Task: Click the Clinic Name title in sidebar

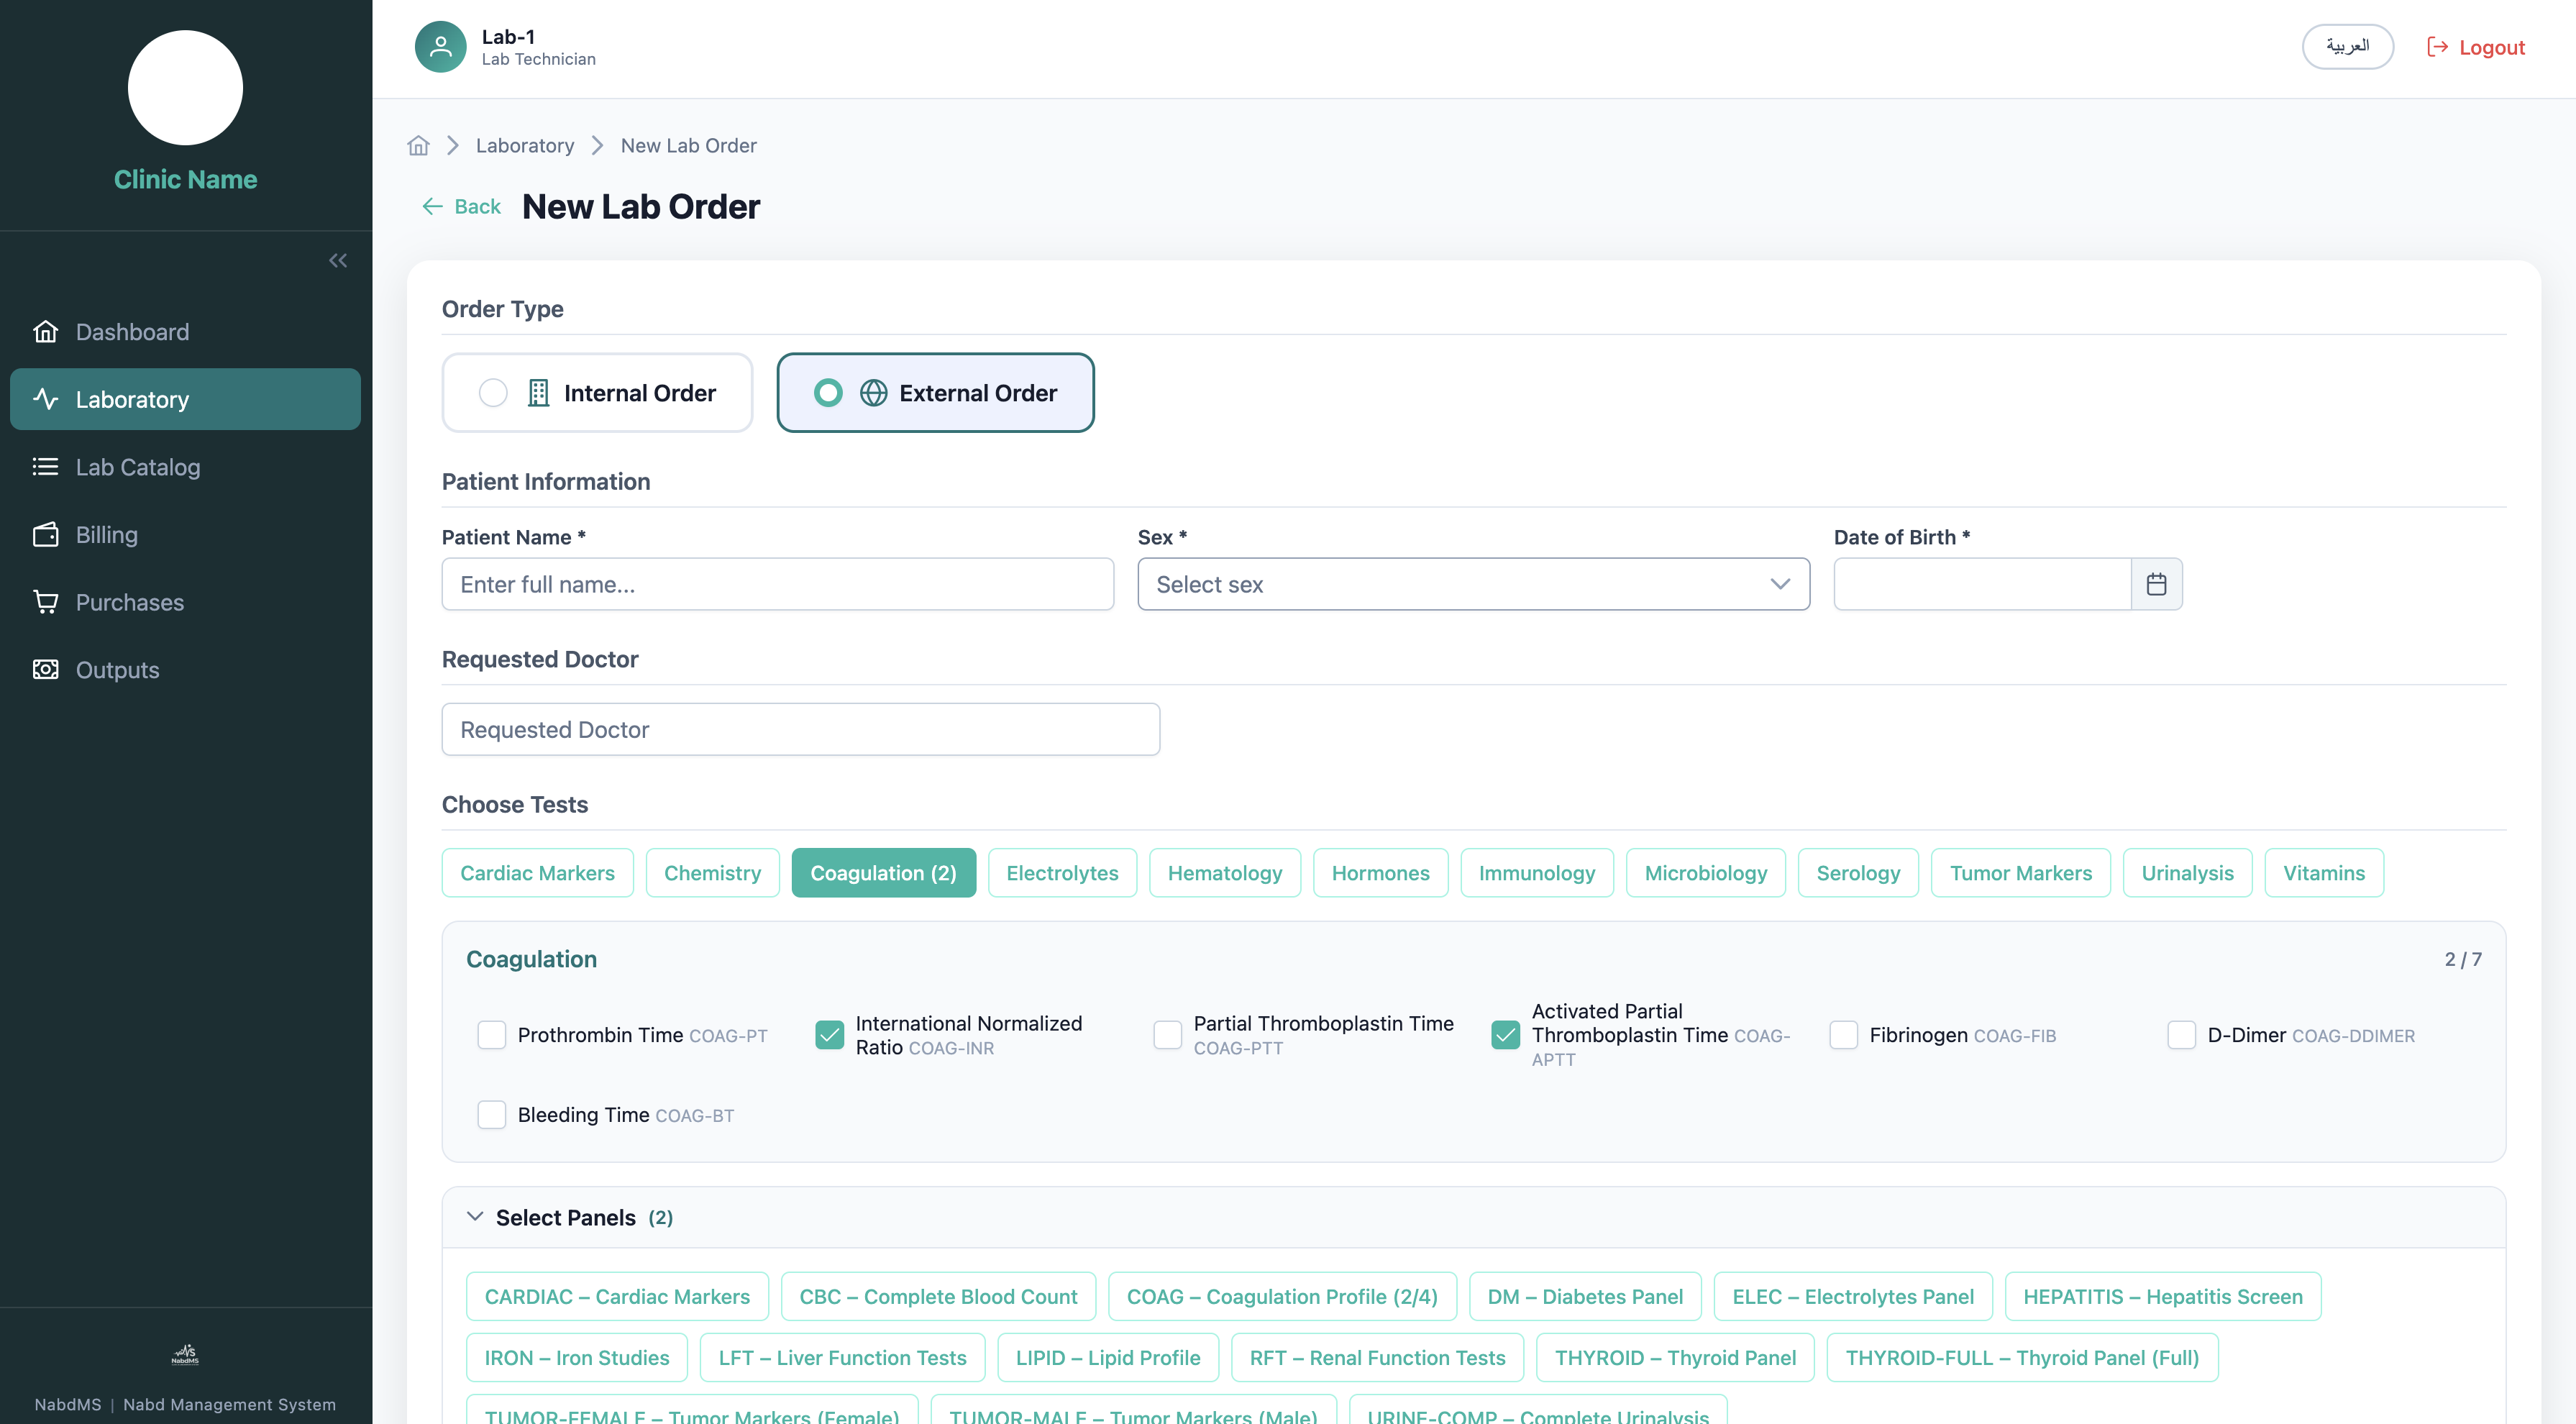Action: [x=185, y=179]
